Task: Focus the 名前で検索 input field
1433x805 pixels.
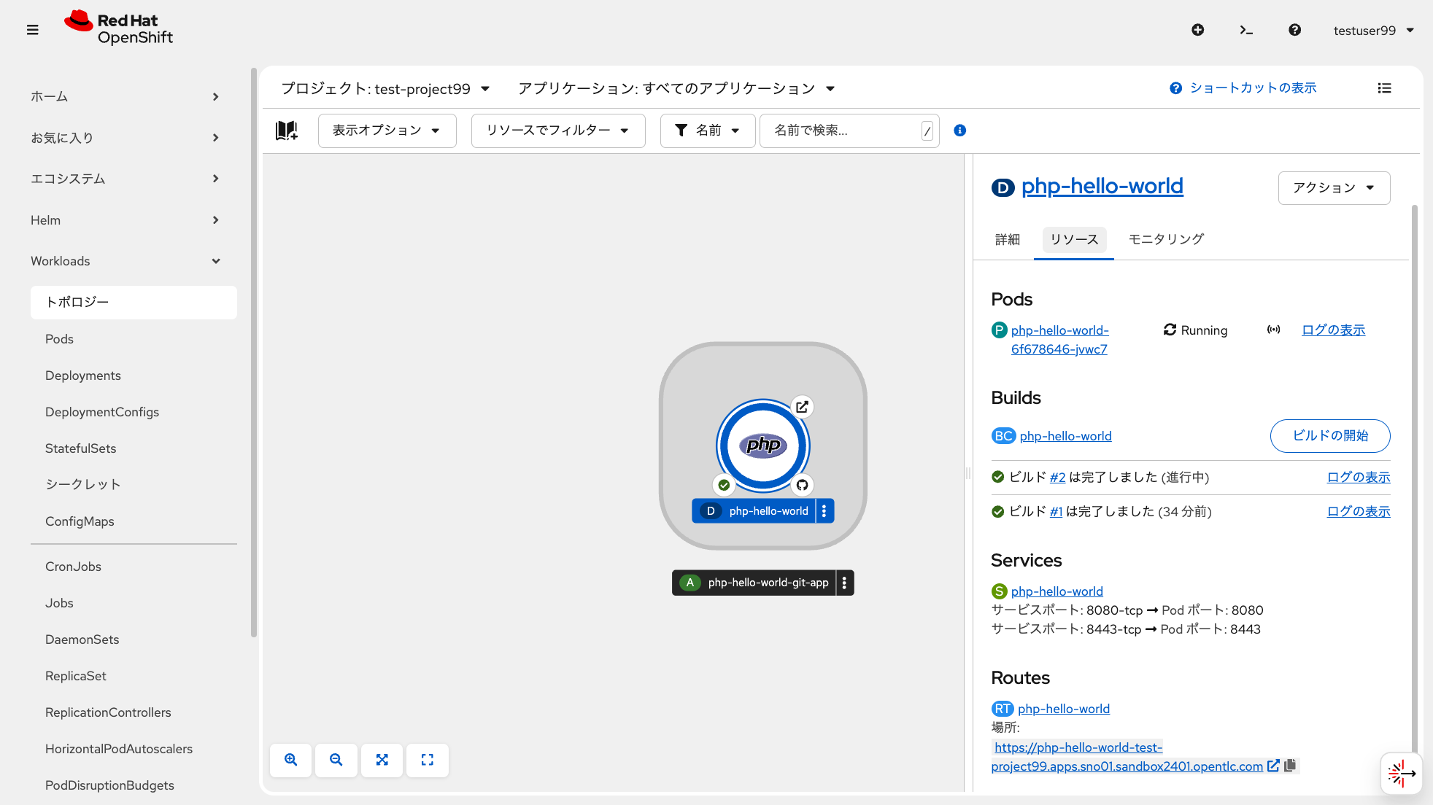Action: coord(839,131)
